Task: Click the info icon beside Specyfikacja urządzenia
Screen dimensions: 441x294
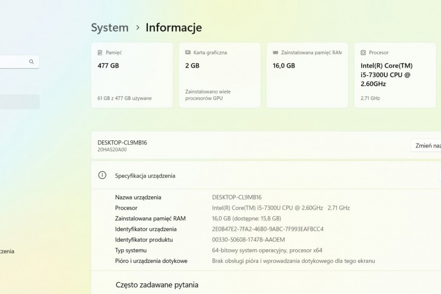Action: [102, 175]
